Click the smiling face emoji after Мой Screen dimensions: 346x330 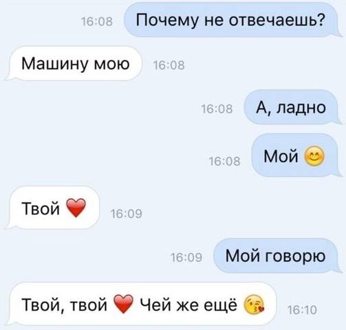(314, 156)
